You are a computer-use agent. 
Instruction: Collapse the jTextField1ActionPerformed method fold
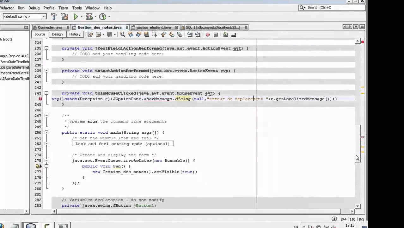click(46, 48)
